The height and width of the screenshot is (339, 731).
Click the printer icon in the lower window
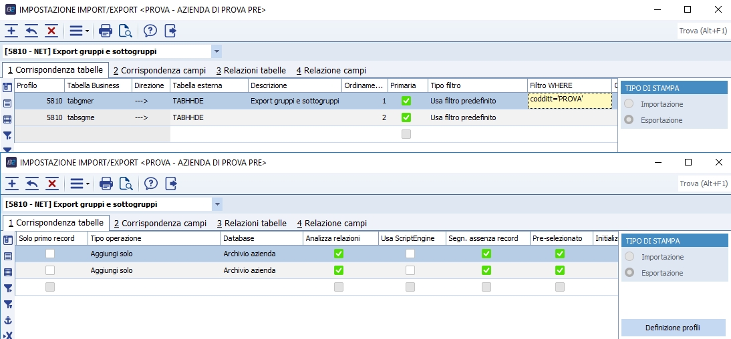coord(106,184)
